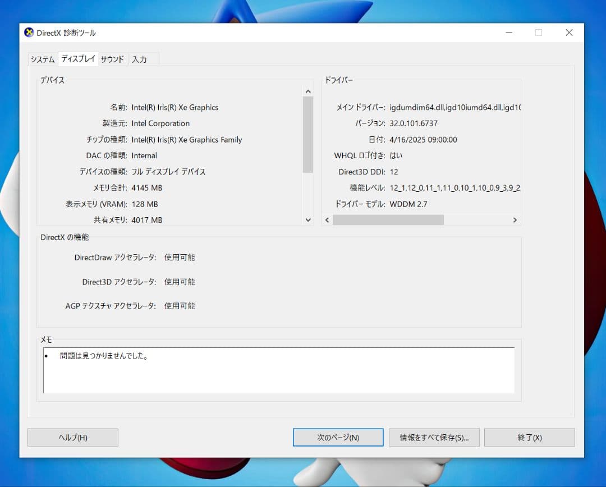
Task: Open the サウンド tab
Action: click(112, 59)
